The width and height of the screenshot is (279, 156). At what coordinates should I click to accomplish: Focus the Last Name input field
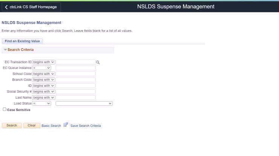(x=76, y=97)
